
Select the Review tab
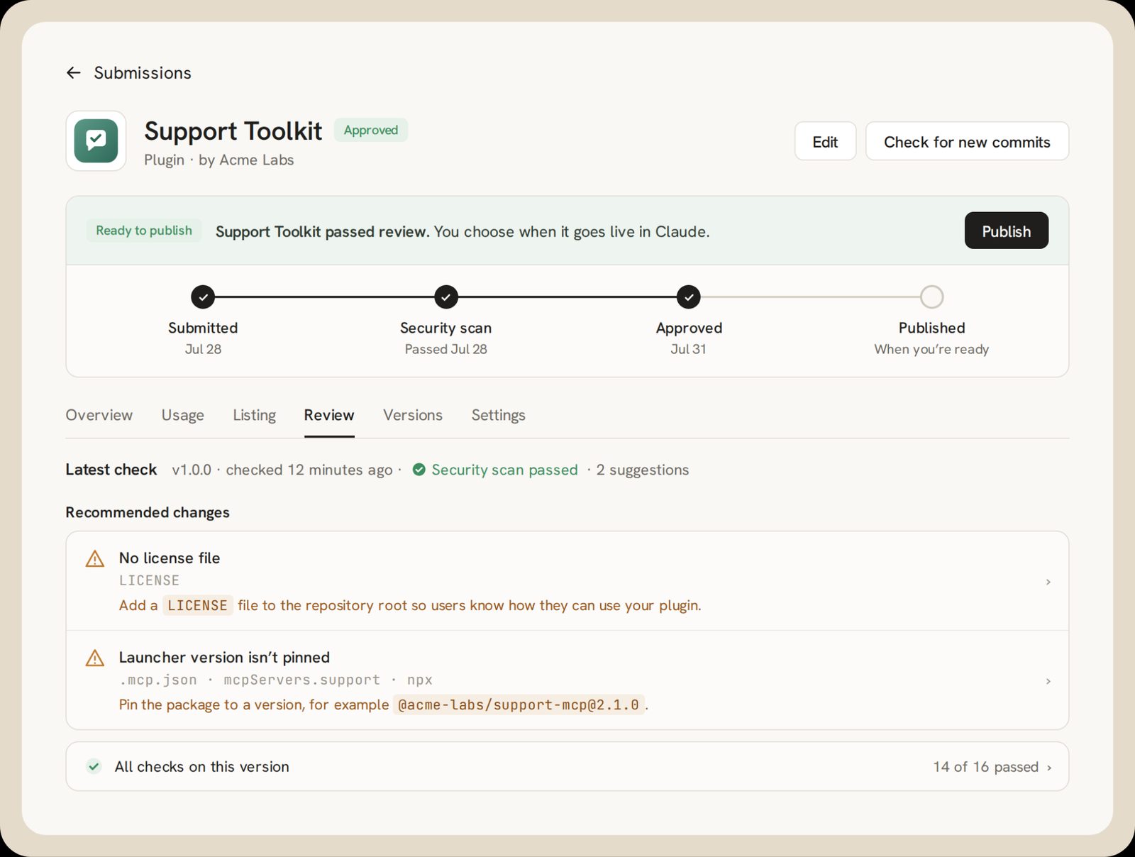329,415
